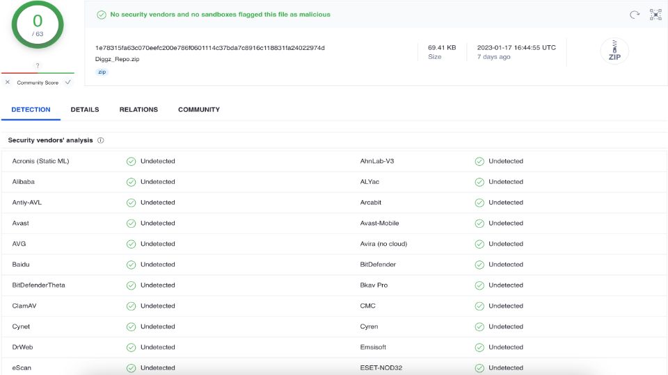This screenshot has height=375, width=668.
Task: Click the Avast undetected check icon
Action: click(x=132, y=224)
